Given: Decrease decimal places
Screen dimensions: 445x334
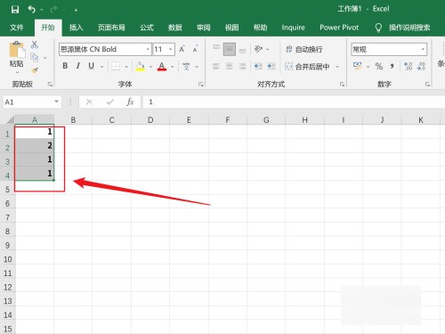Looking at the screenshot, I should (x=421, y=66).
